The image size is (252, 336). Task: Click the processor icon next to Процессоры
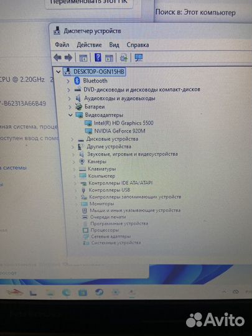pyautogui.click(x=85, y=230)
